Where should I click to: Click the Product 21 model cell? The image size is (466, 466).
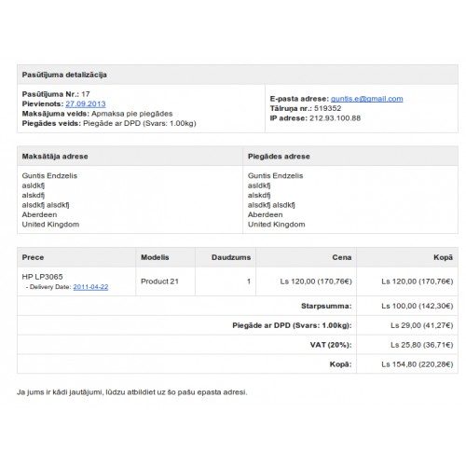(x=159, y=281)
